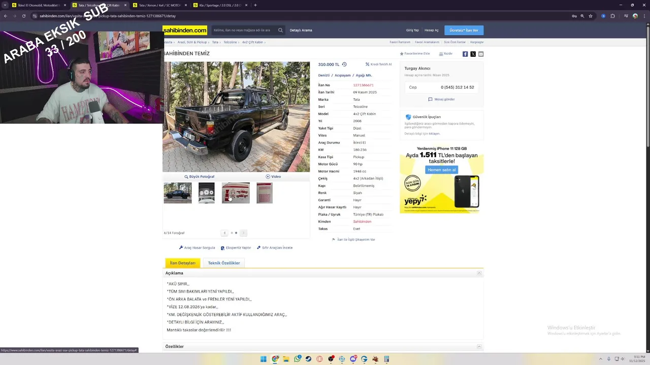
Task: Open Discord from taskbar
Action: 353,359
